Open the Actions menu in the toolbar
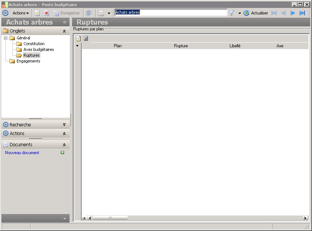312x231 pixels. [x=21, y=13]
